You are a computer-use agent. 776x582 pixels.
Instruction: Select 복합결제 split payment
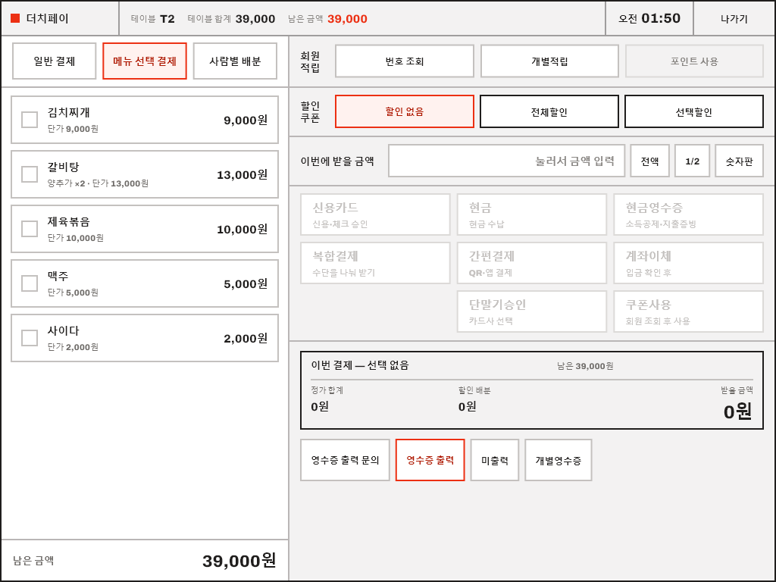pos(375,263)
